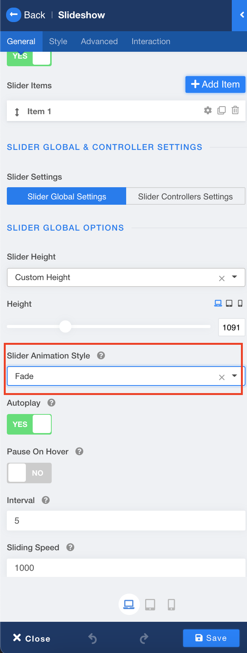Enable the Pause On Hover toggle

(x=29, y=473)
